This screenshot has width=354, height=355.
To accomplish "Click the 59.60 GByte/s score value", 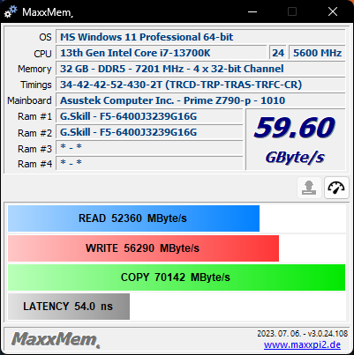I will point(295,128).
